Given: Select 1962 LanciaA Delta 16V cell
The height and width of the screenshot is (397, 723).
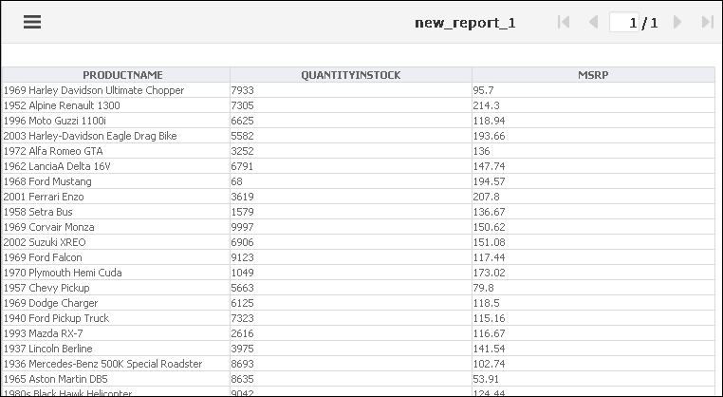Looking at the screenshot, I should (x=116, y=166).
